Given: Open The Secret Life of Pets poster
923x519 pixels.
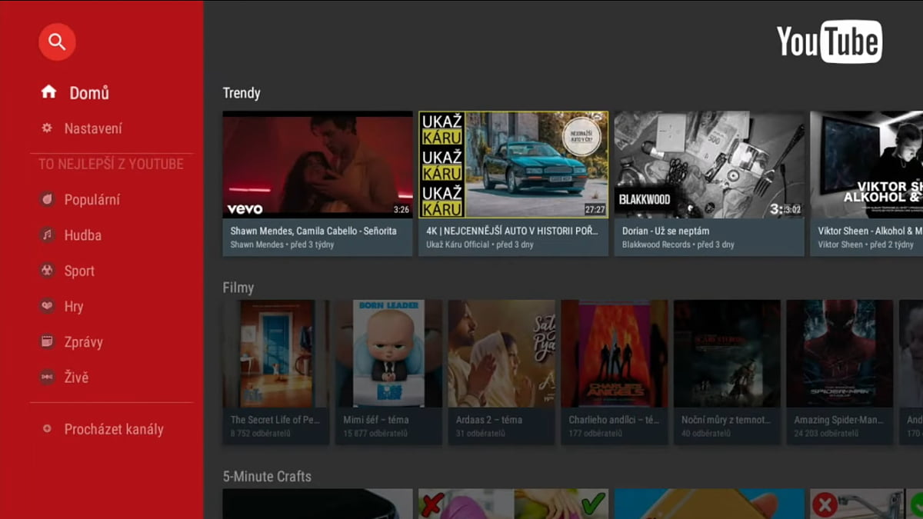Looking at the screenshot, I should [x=276, y=354].
